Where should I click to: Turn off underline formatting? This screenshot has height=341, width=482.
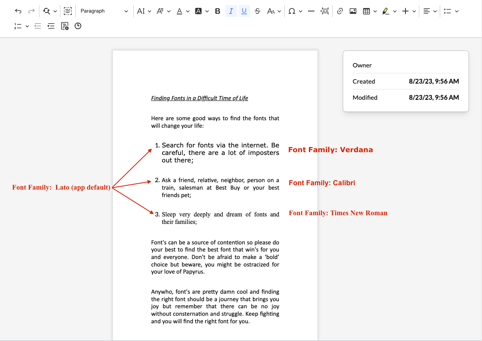pyautogui.click(x=244, y=11)
